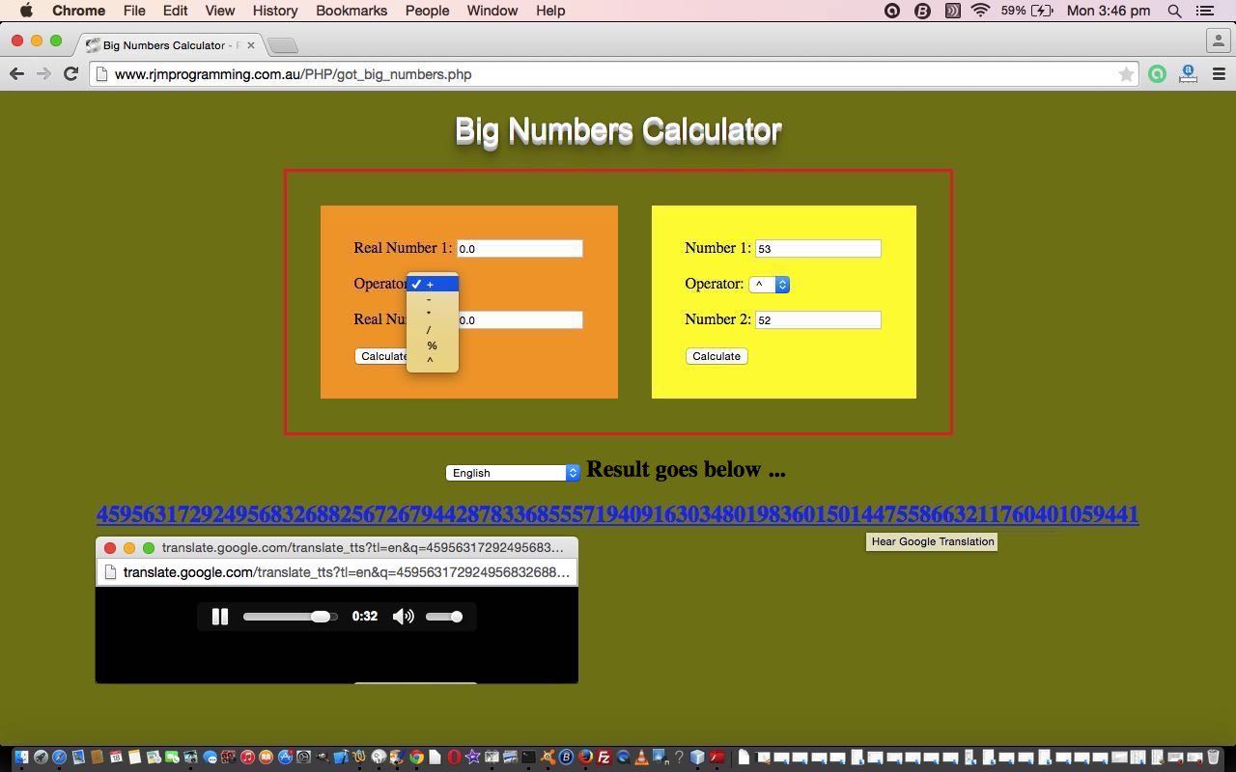This screenshot has width=1236, height=772.
Task: Expand the English language selector
Action: [513, 473]
